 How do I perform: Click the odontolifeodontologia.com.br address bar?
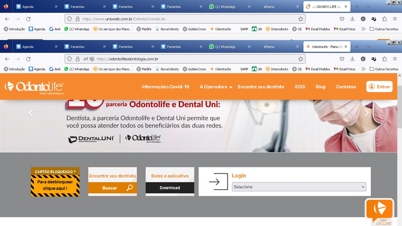[x=185, y=59]
